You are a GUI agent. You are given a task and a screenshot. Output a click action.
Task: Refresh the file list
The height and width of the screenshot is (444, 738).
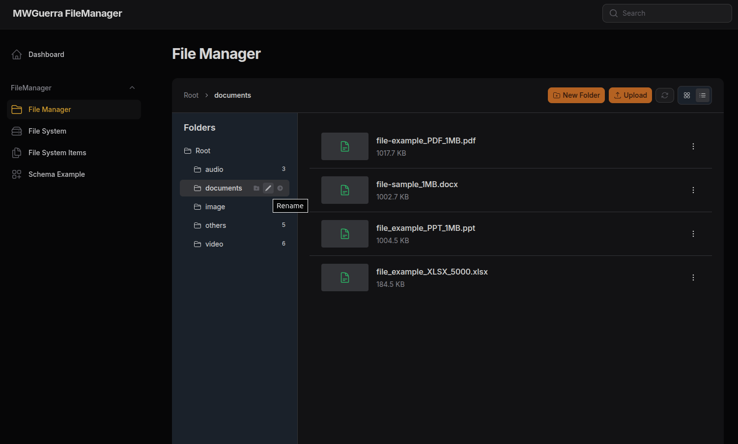[x=664, y=95]
